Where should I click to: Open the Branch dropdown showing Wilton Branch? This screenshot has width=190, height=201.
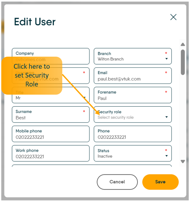133,56
